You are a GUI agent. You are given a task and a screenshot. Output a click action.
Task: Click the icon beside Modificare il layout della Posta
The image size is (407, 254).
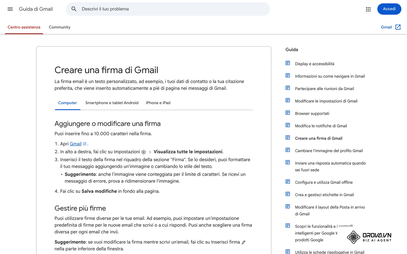coord(288,206)
